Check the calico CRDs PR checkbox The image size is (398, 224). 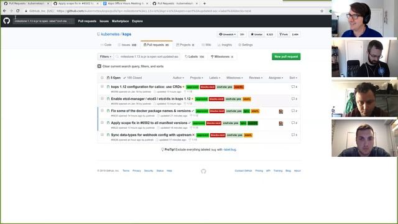(x=102, y=86)
